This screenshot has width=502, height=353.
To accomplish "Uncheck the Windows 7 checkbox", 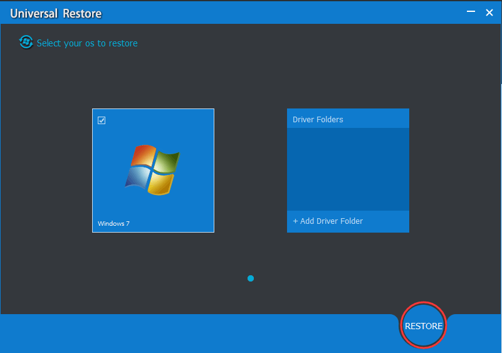I will [102, 120].
